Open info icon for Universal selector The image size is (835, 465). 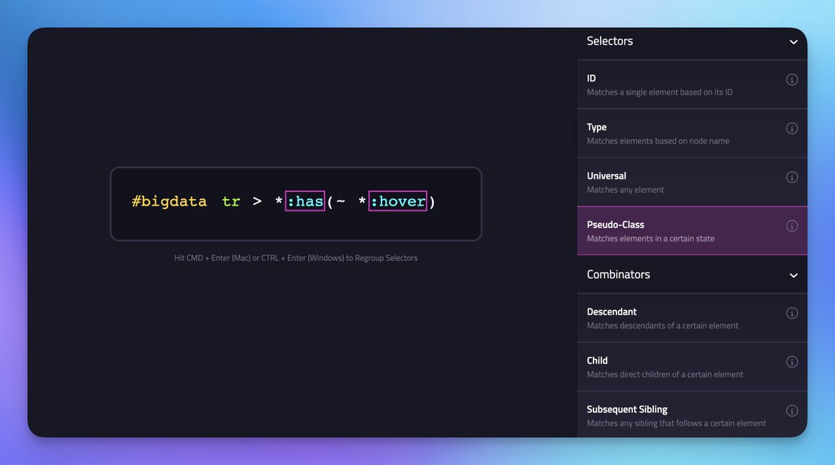click(x=792, y=178)
